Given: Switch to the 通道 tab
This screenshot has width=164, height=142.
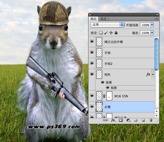Looking at the screenshot, I should [103, 19].
